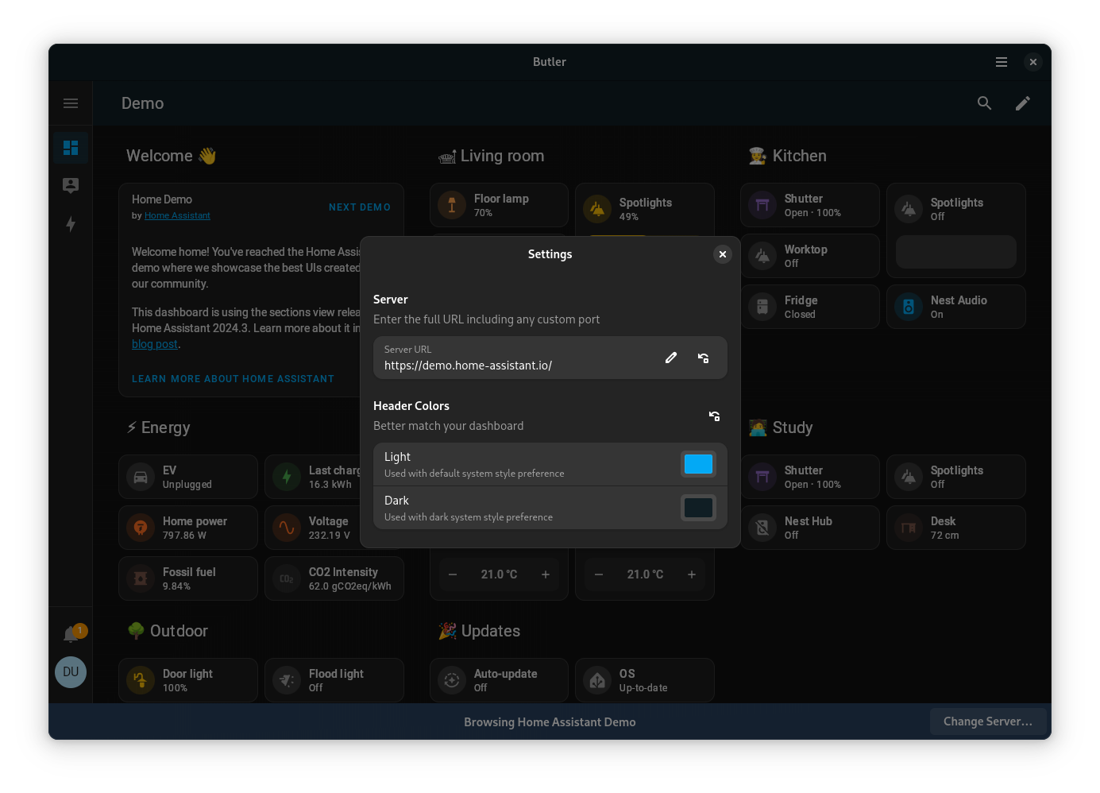Edit the Server URL with pencil icon
The height and width of the screenshot is (793, 1100).
coord(671,358)
